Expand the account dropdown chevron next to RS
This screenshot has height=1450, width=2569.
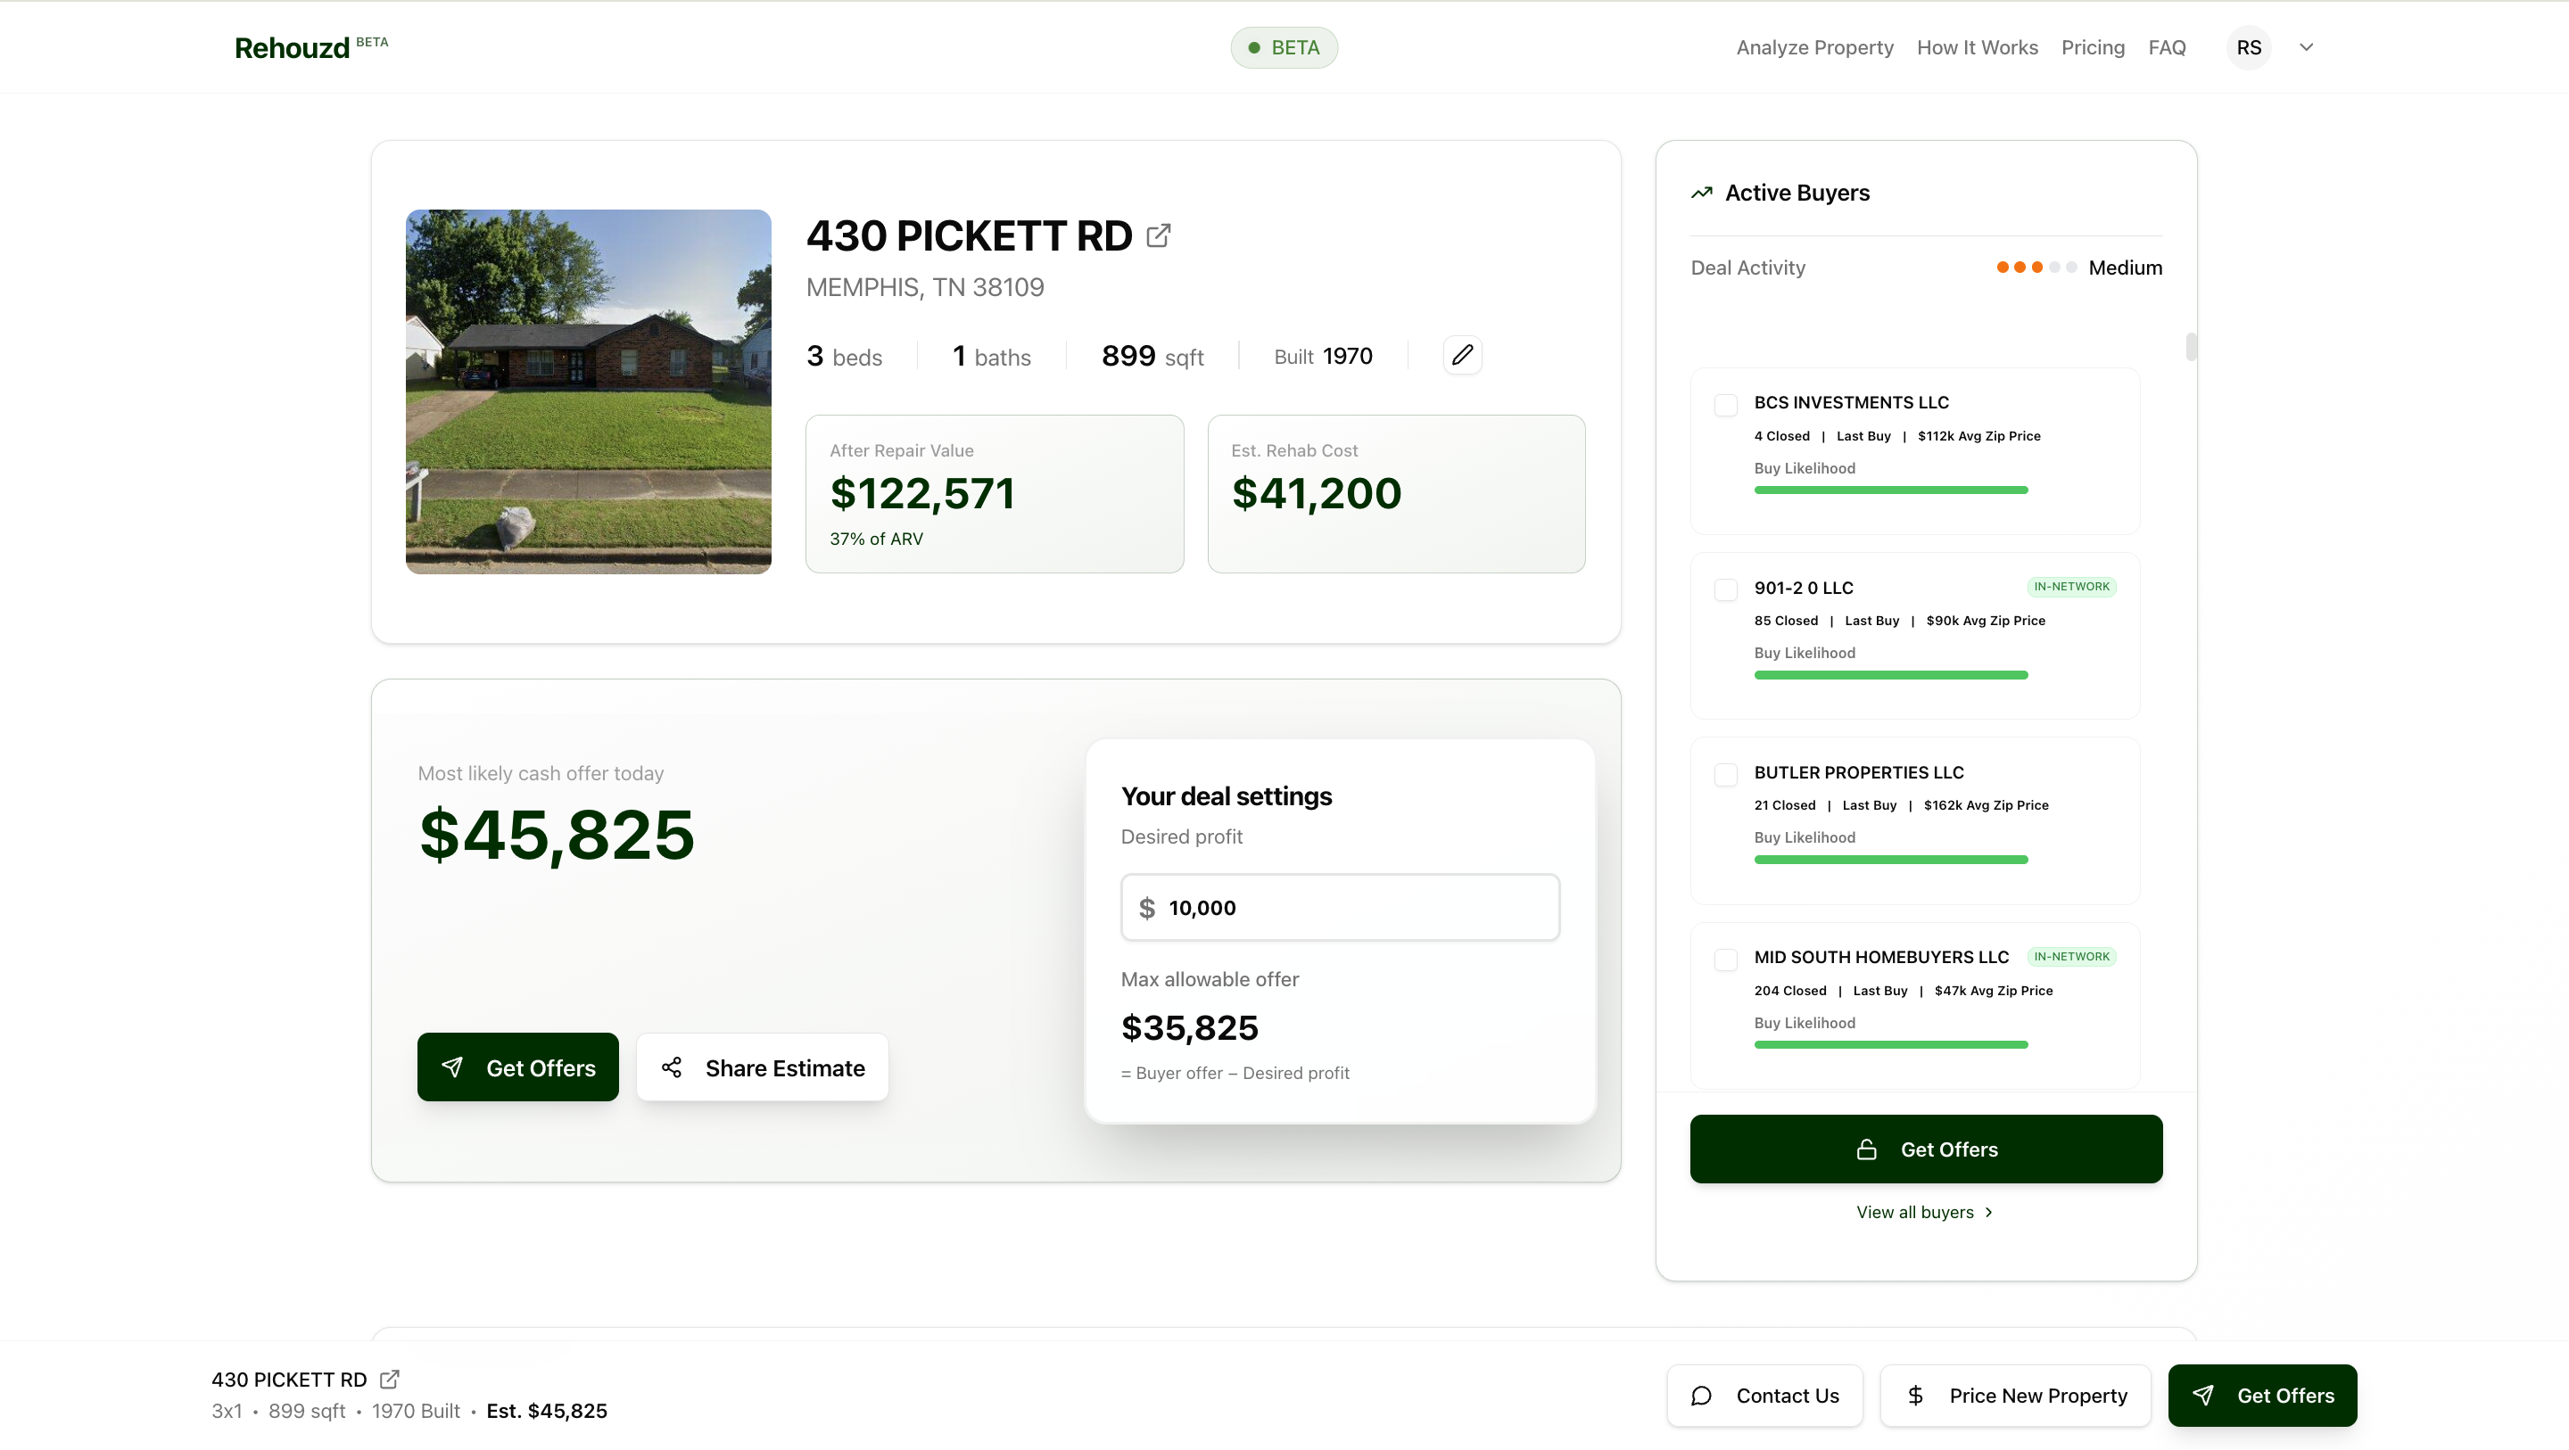(x=2306, y=48)
